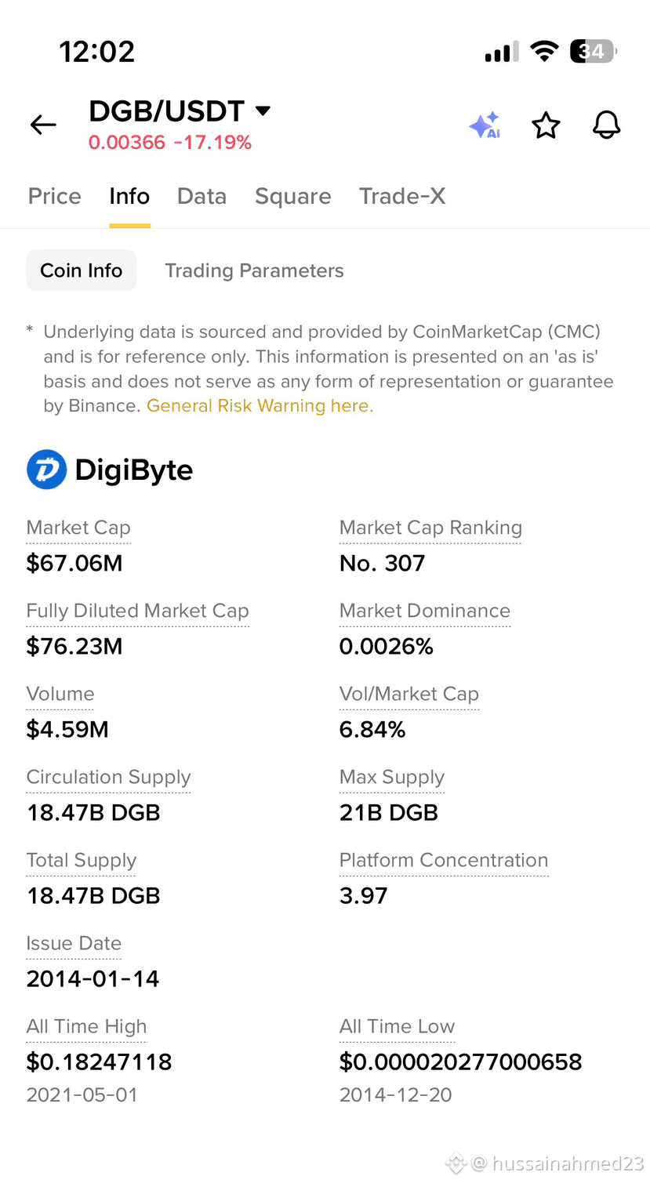The width and height of the screenshot is (650, 1183).
Task: Open price alert bell icon
Action: (x=606, y=125)
